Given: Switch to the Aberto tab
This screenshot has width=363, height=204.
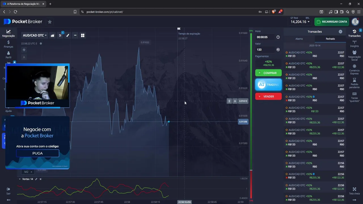Looking at the screenshot, I should 299,39.
